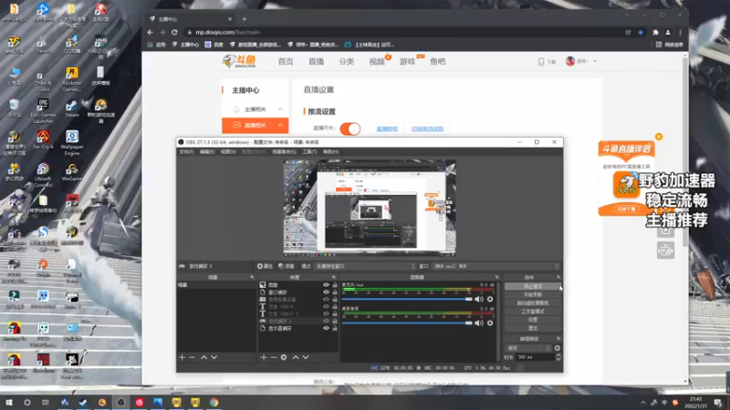Adjust the desktop audio volume slider
This screenshot has width=730, height=410.
[407, 323]
